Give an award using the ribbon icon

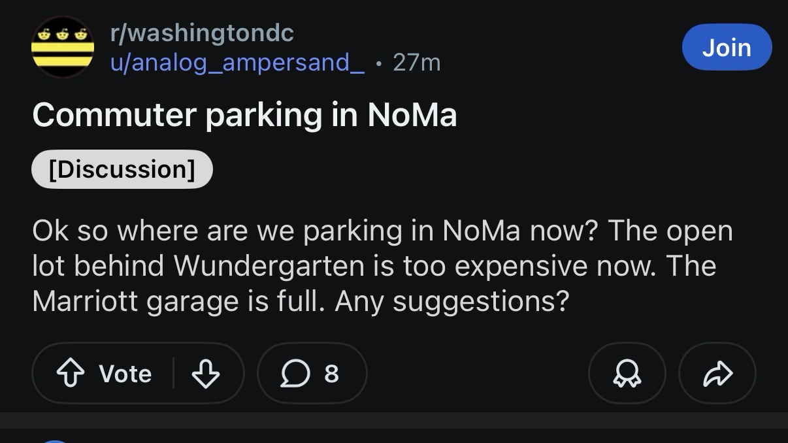pyautogui.click(x=627, y=374)
